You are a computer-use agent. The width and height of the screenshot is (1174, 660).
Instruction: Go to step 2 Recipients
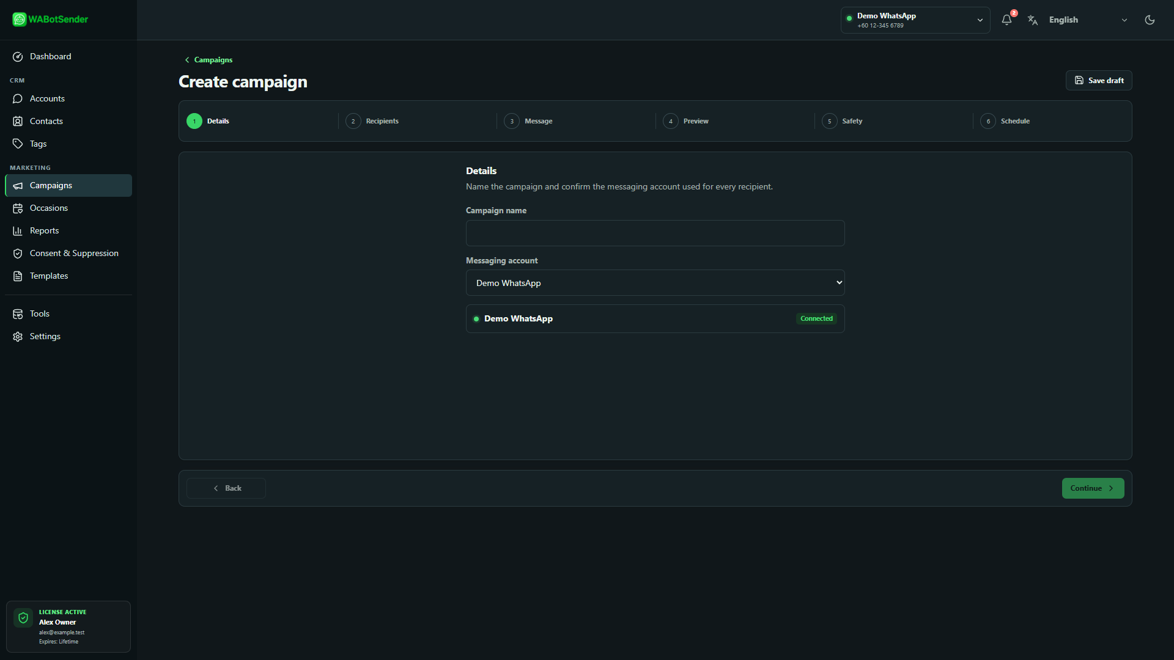pos(372,121)
